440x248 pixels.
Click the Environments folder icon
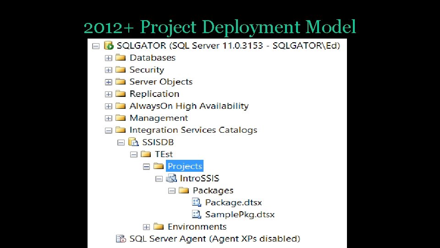(159, 226)
